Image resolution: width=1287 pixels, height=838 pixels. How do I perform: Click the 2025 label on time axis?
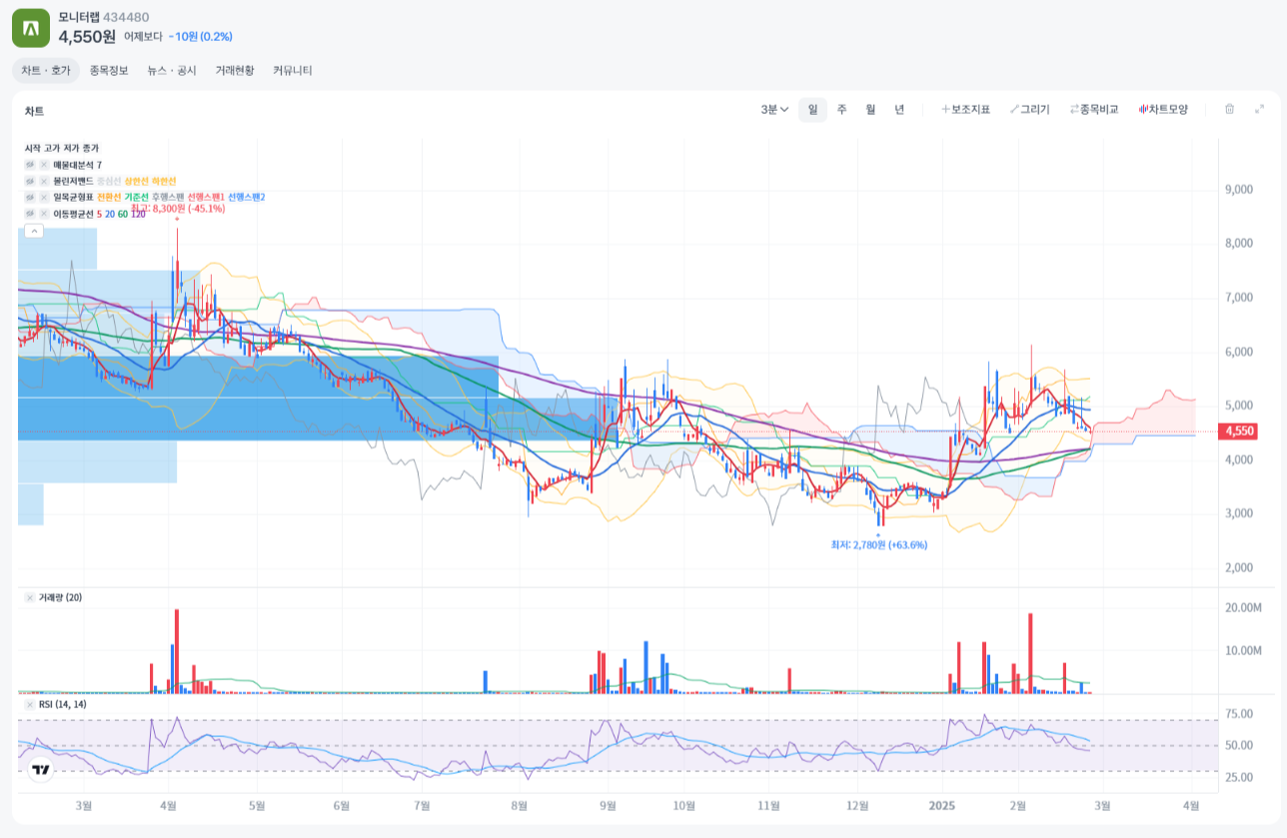(943, 804)
